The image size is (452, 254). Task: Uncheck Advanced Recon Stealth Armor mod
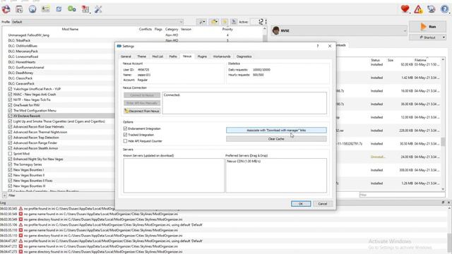coord(10,148)
